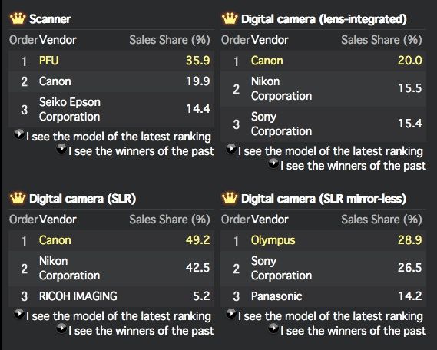Click the crown icon beside Scanner heading
Viewport: 437px width, 350px height.
click(18, 18)
